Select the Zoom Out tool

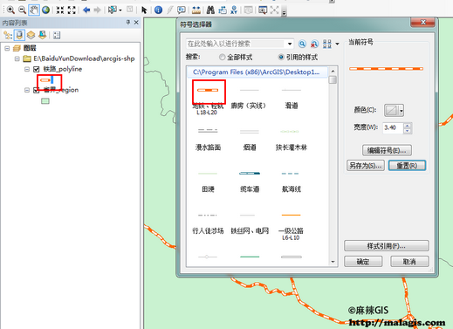pos(22,10)
